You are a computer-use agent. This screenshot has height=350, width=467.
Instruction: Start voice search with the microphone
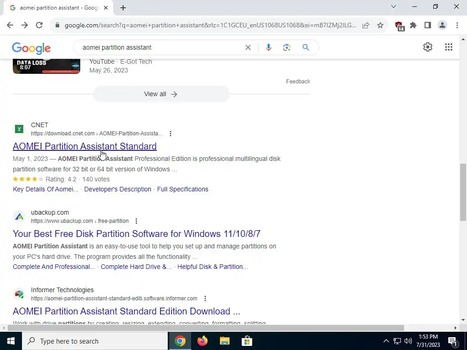268,47
